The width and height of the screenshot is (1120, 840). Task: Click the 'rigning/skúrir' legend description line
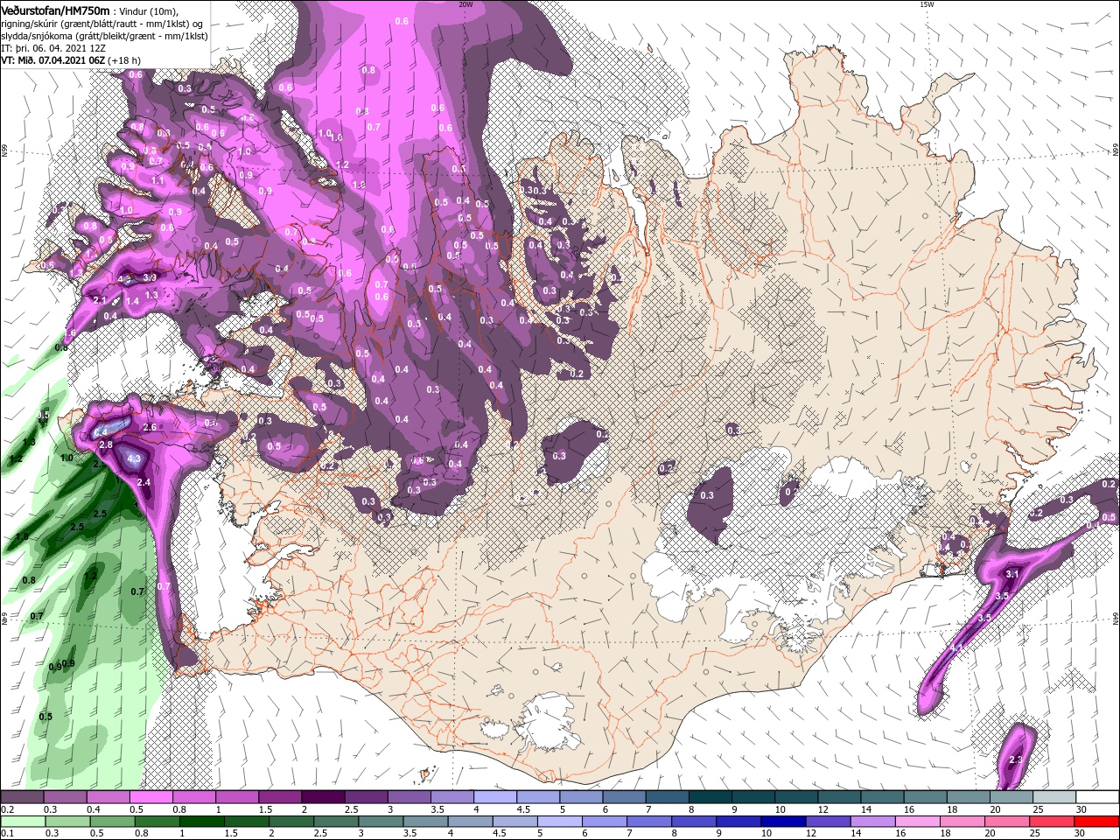[x=101, y=24]
